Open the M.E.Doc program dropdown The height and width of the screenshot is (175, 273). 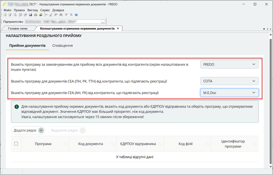click(x=229, y=93)
